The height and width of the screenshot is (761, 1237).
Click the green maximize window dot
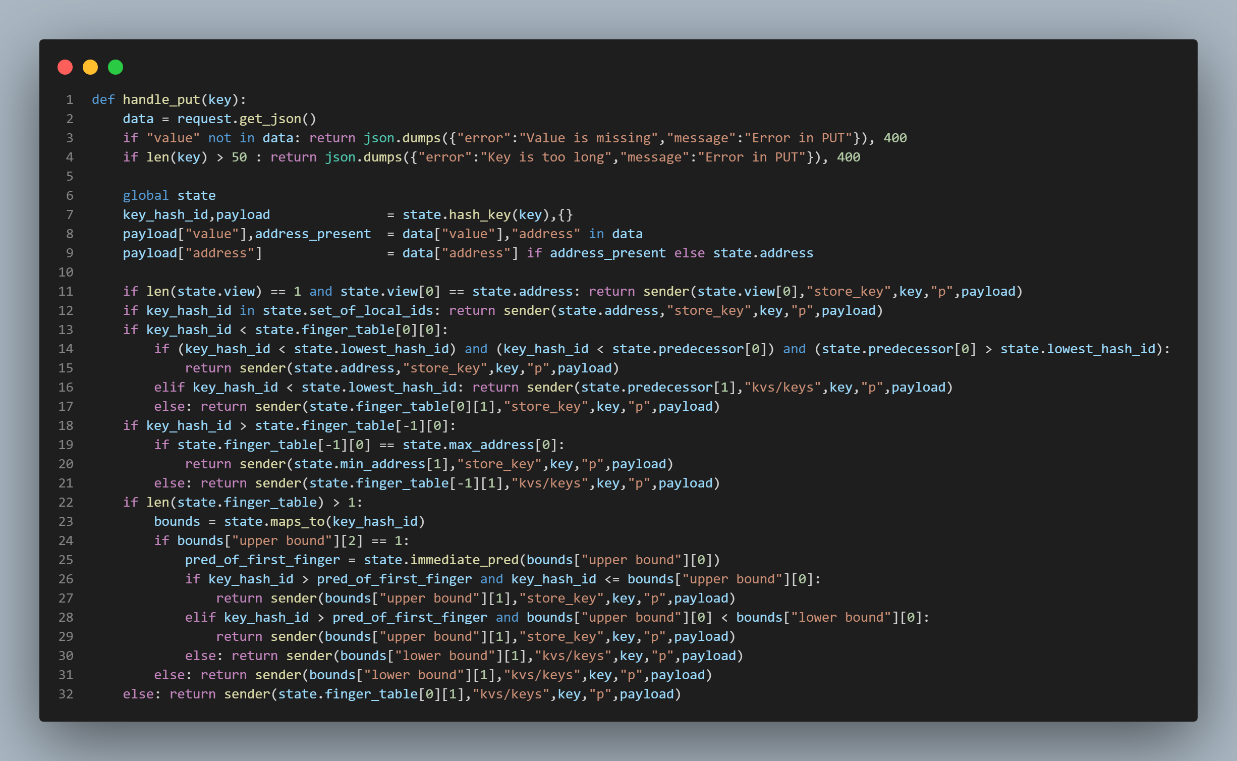(x=116, y=67)
